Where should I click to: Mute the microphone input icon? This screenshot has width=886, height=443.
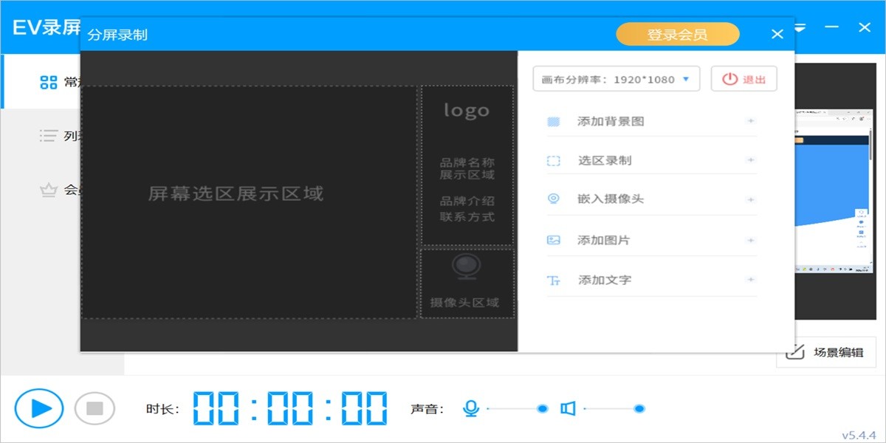[x=472, y=407]
